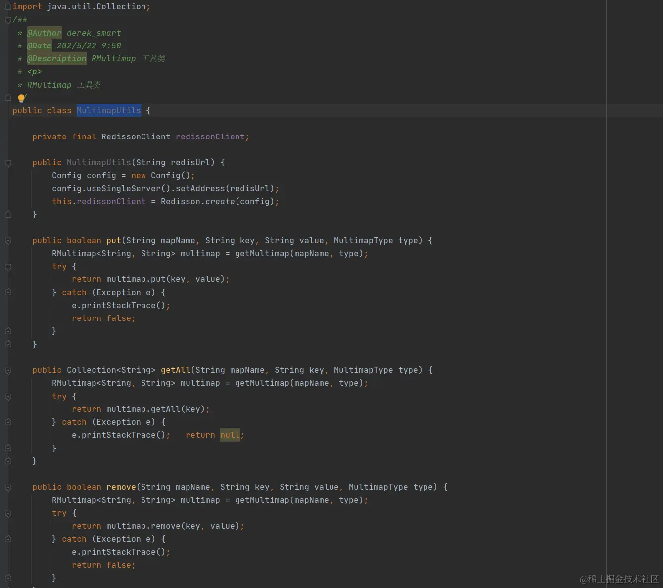This screenshot has height=588, width=663.
Task: Collapse the import statement fold marker
Action: point(8,6)
